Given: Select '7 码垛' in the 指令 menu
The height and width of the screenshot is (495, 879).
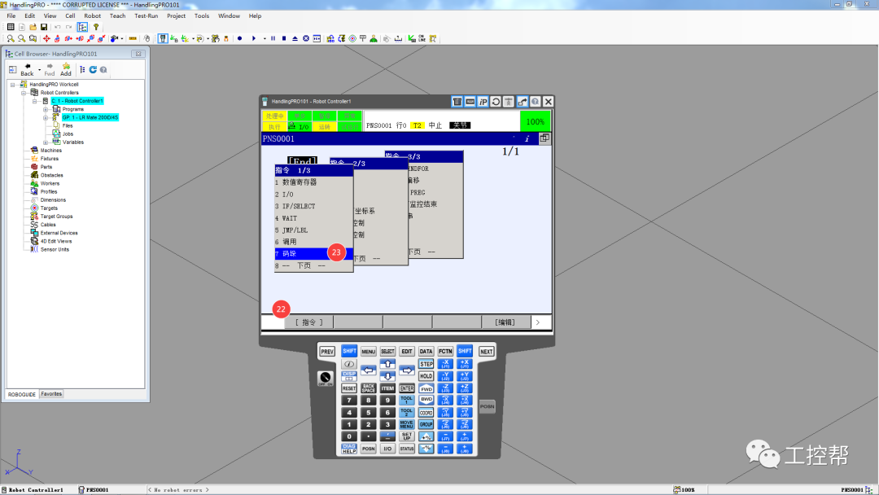Looking at the screenshot, I should point(314,253).
